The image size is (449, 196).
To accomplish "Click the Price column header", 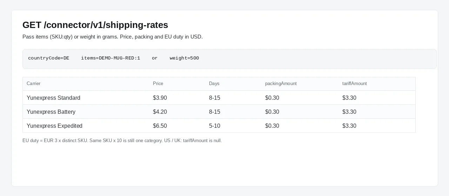I will click(x=158, y=84).
